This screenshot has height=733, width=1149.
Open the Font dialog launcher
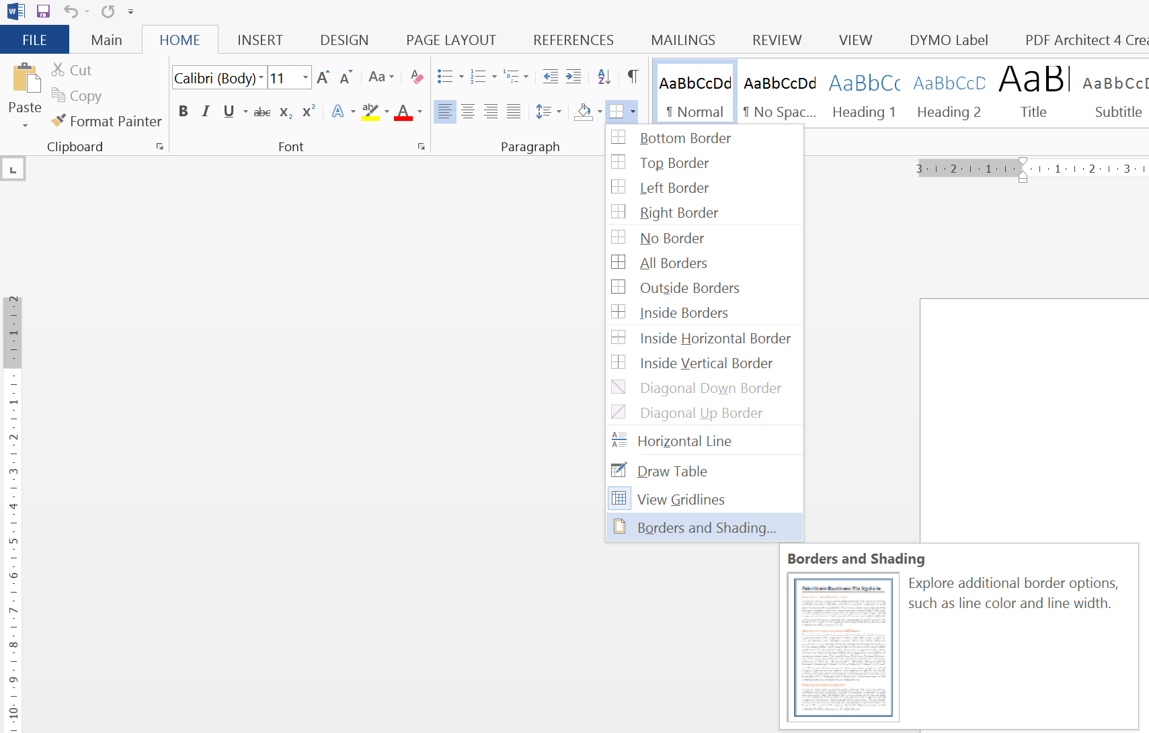tap(422, 146)
